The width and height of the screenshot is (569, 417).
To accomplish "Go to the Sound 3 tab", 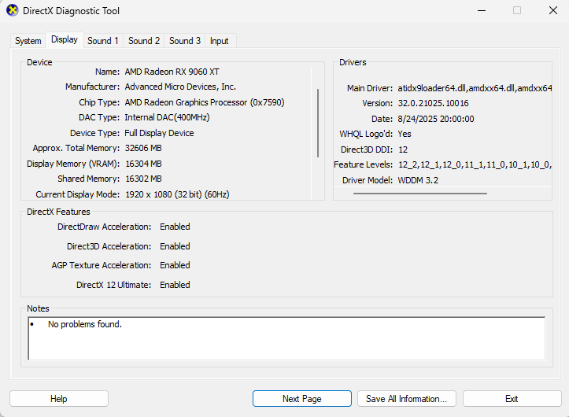I will coord(185,41).
